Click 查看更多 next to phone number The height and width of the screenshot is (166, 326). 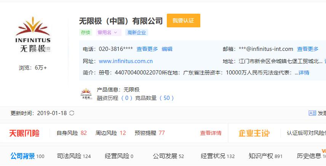pyautogui.click(x=147, y=49)
